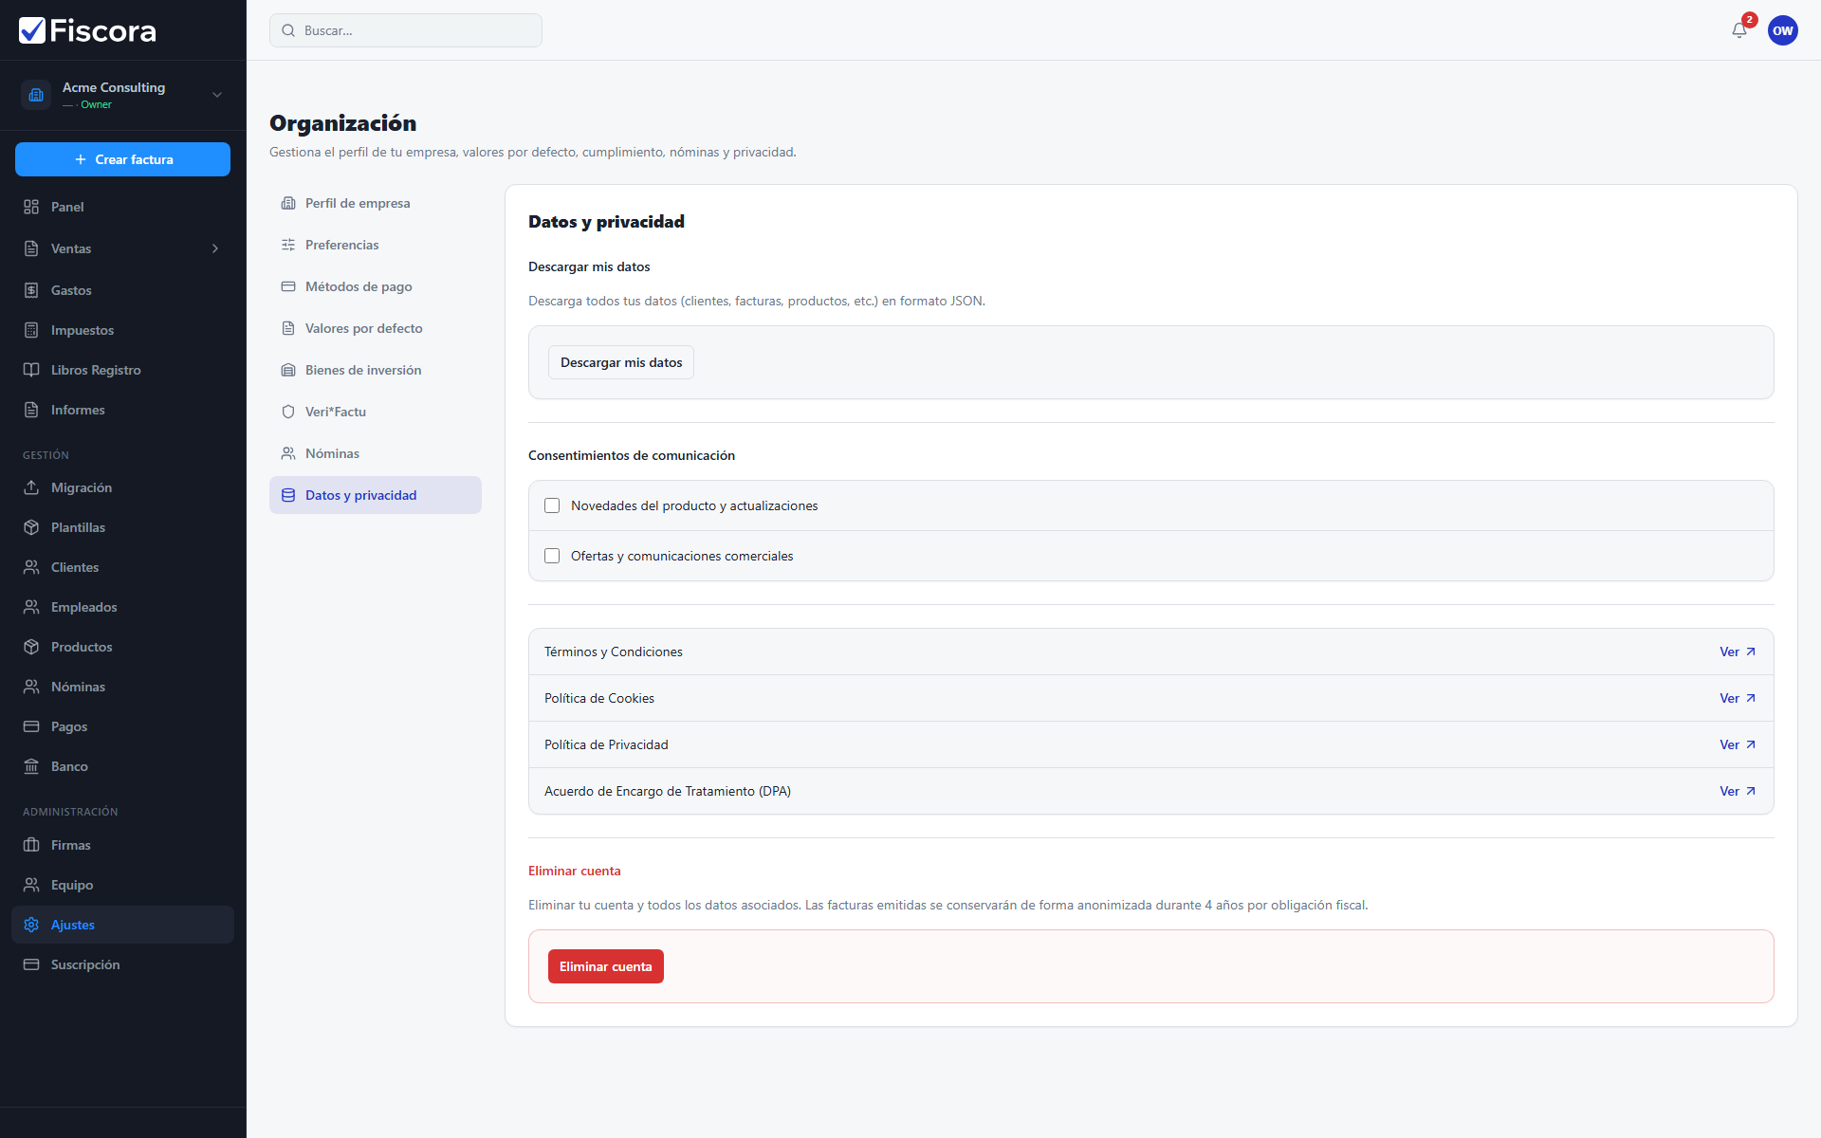View the Política de Privacidad document
The width and height of the screenshot is (1821, 1138).
coord(1738,744)
